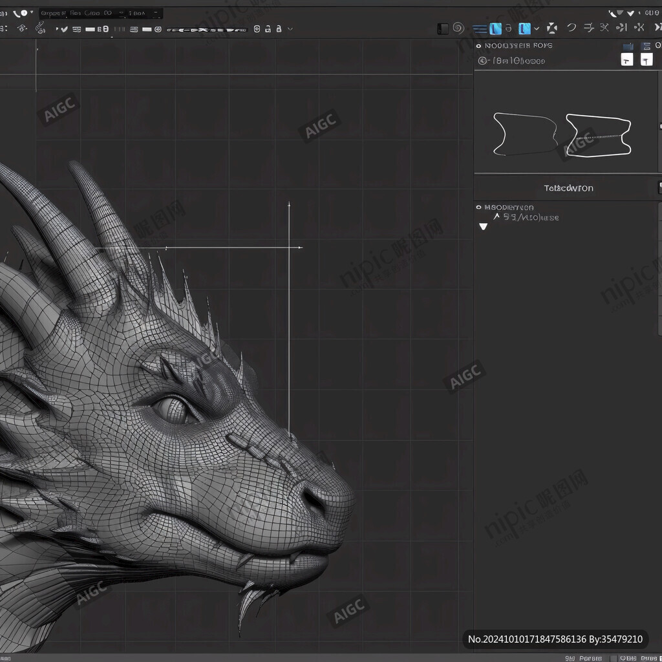
Task: Click the circled icon below the top panel header
Action: [x=482, y=61]
